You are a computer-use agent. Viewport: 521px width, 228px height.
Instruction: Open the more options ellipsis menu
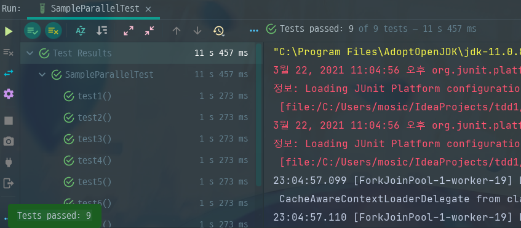click(x=254, y=31)
